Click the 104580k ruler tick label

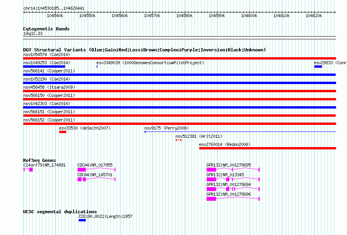(x=184, y=16)
